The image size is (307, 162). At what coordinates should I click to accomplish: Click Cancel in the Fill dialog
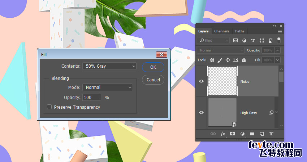tap(153, 80)
